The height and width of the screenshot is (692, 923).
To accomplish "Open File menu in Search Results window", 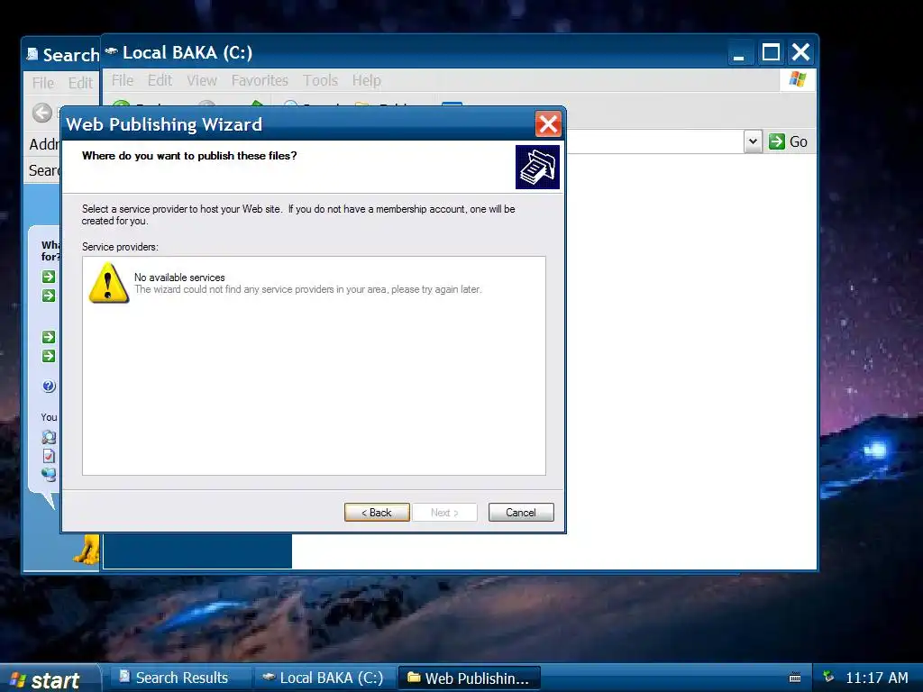I will tap(43, 83).
